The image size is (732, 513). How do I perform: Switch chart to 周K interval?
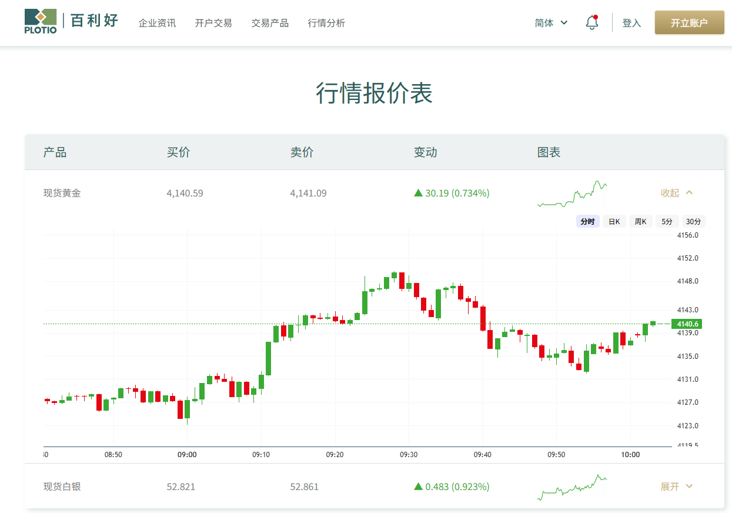pyautogui.click(x=640, y=222)
